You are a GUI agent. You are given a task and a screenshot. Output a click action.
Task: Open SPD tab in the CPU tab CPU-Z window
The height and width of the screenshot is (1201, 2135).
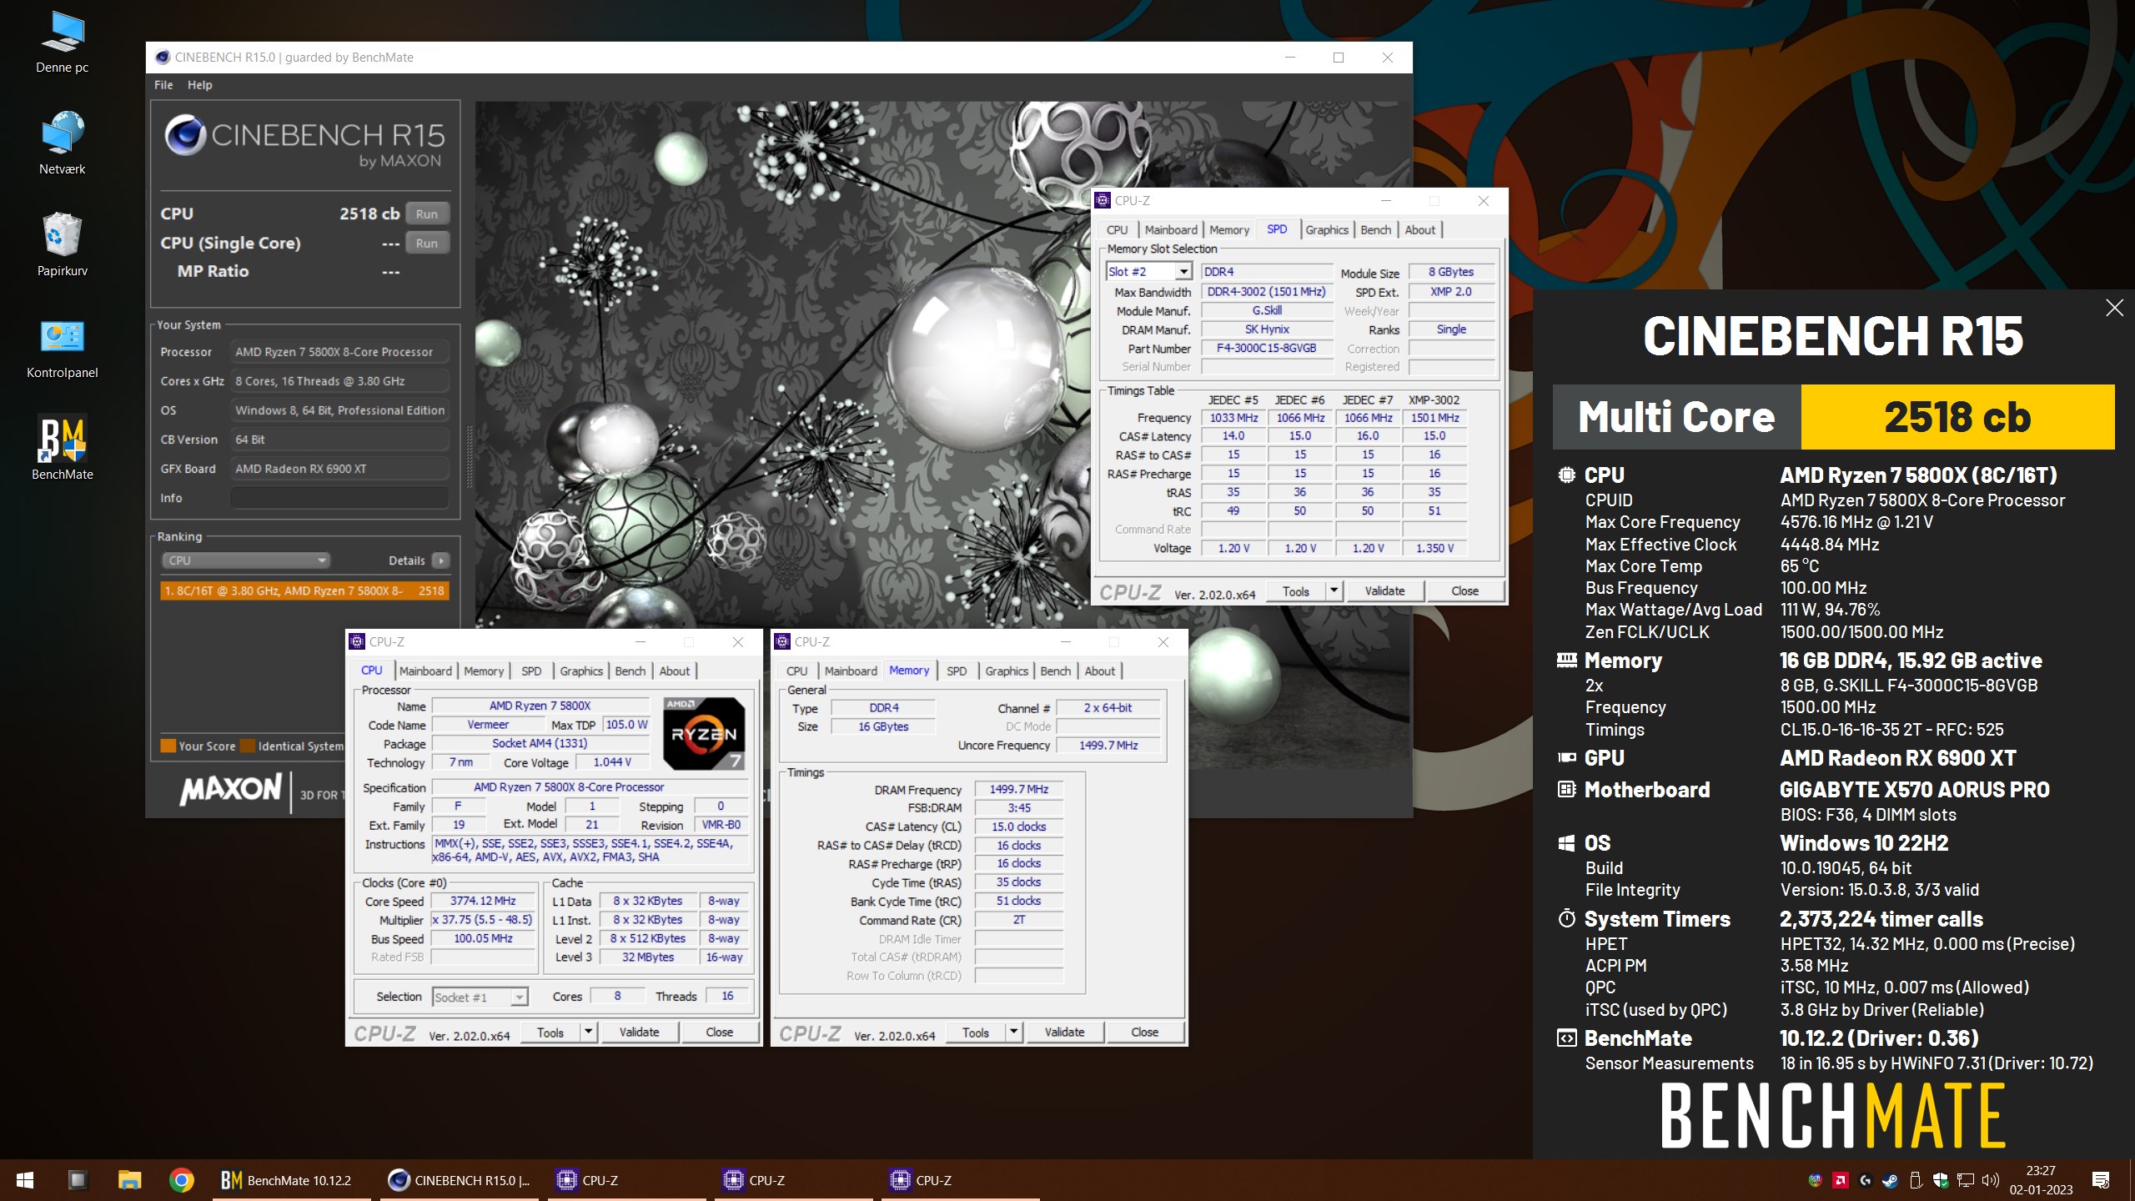coord(531,671)
